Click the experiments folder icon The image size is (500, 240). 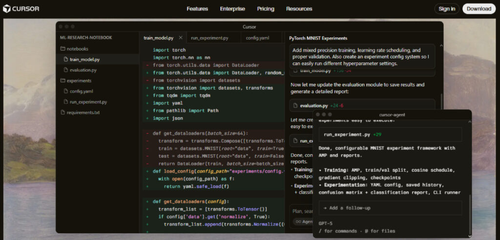coord(62,80)
